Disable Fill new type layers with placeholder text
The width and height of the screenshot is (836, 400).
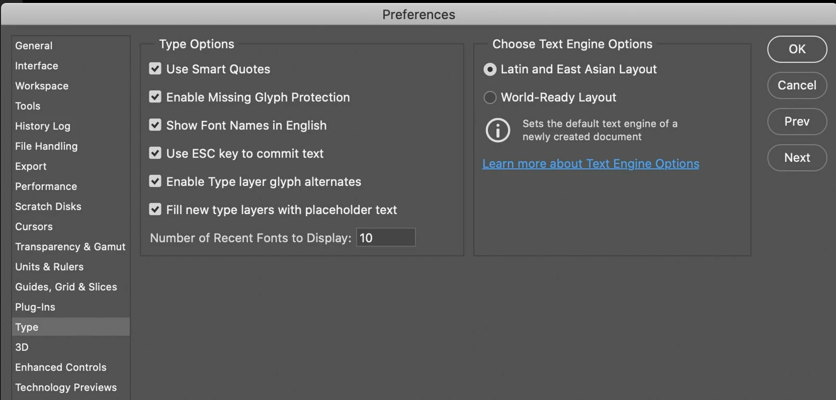pyautogui.click(x=155, y=209)
